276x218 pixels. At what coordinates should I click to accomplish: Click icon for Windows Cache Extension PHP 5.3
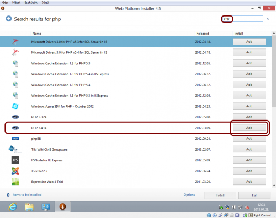click(x=15, y=63)
